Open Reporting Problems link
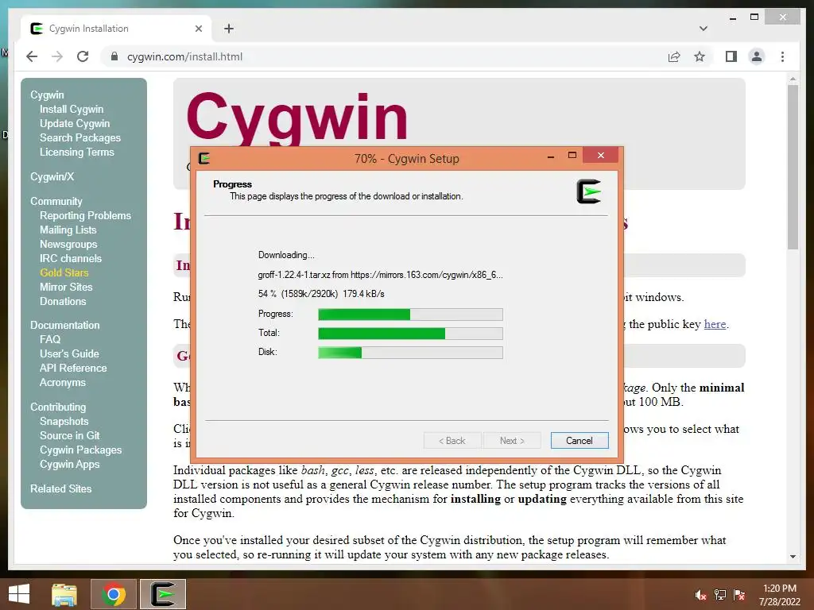This screenshot has height=610, width=814. point(85,215)
